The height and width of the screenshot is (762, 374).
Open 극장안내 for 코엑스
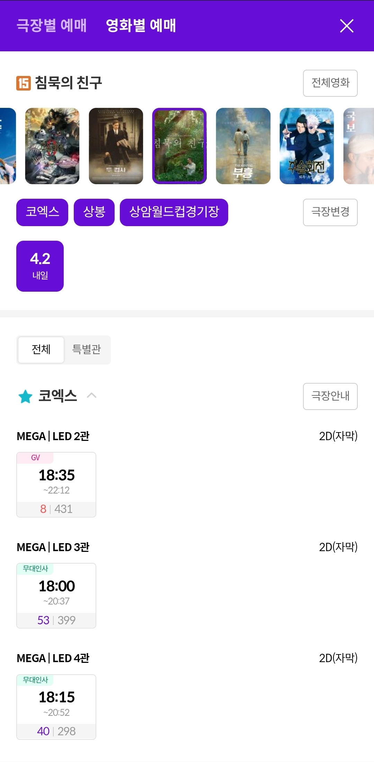point(330,396)
